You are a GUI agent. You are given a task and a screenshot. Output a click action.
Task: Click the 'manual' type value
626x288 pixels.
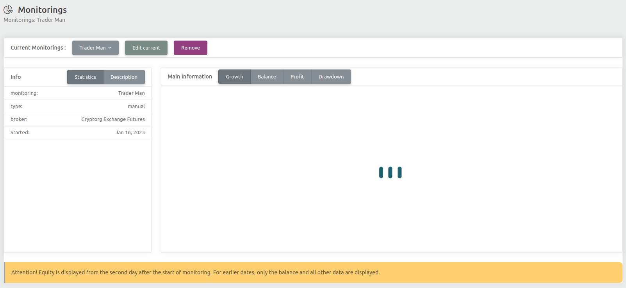point(136,106)
